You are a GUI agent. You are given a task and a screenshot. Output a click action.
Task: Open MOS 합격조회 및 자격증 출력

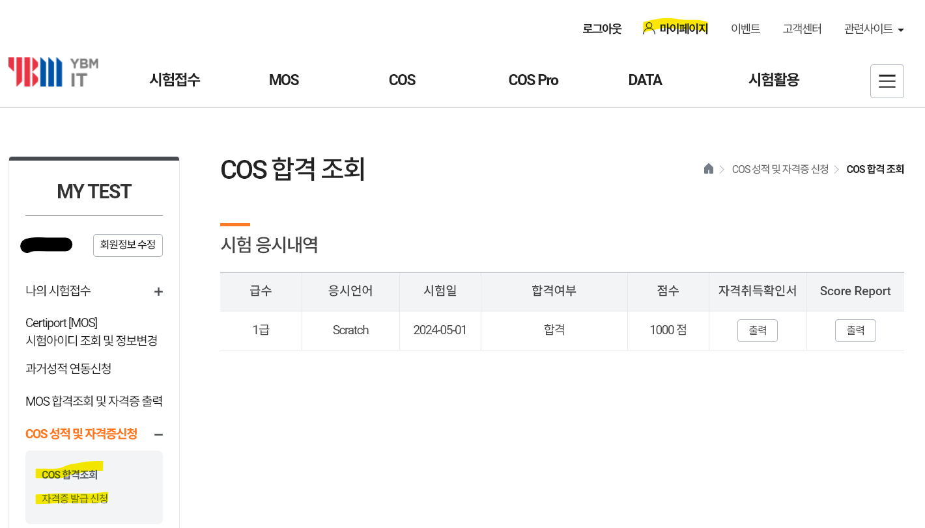tap(94, 401)
